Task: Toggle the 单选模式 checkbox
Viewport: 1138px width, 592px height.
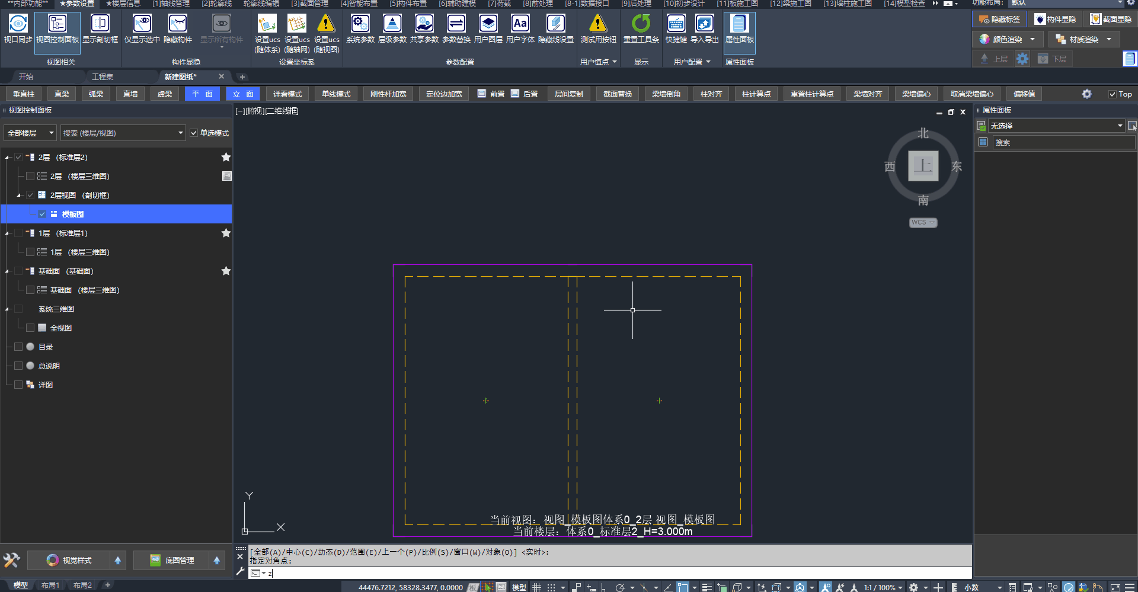Action: click(194, 133)
